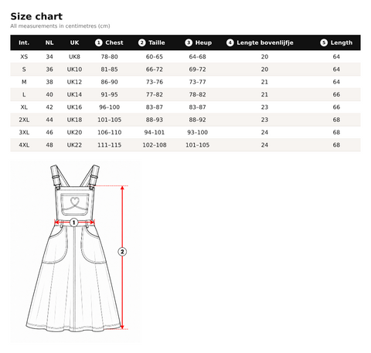This screenshot has width=371, height=353.
Task: Click the 'Heup' column header label
Action: click(x=203, y=42)
